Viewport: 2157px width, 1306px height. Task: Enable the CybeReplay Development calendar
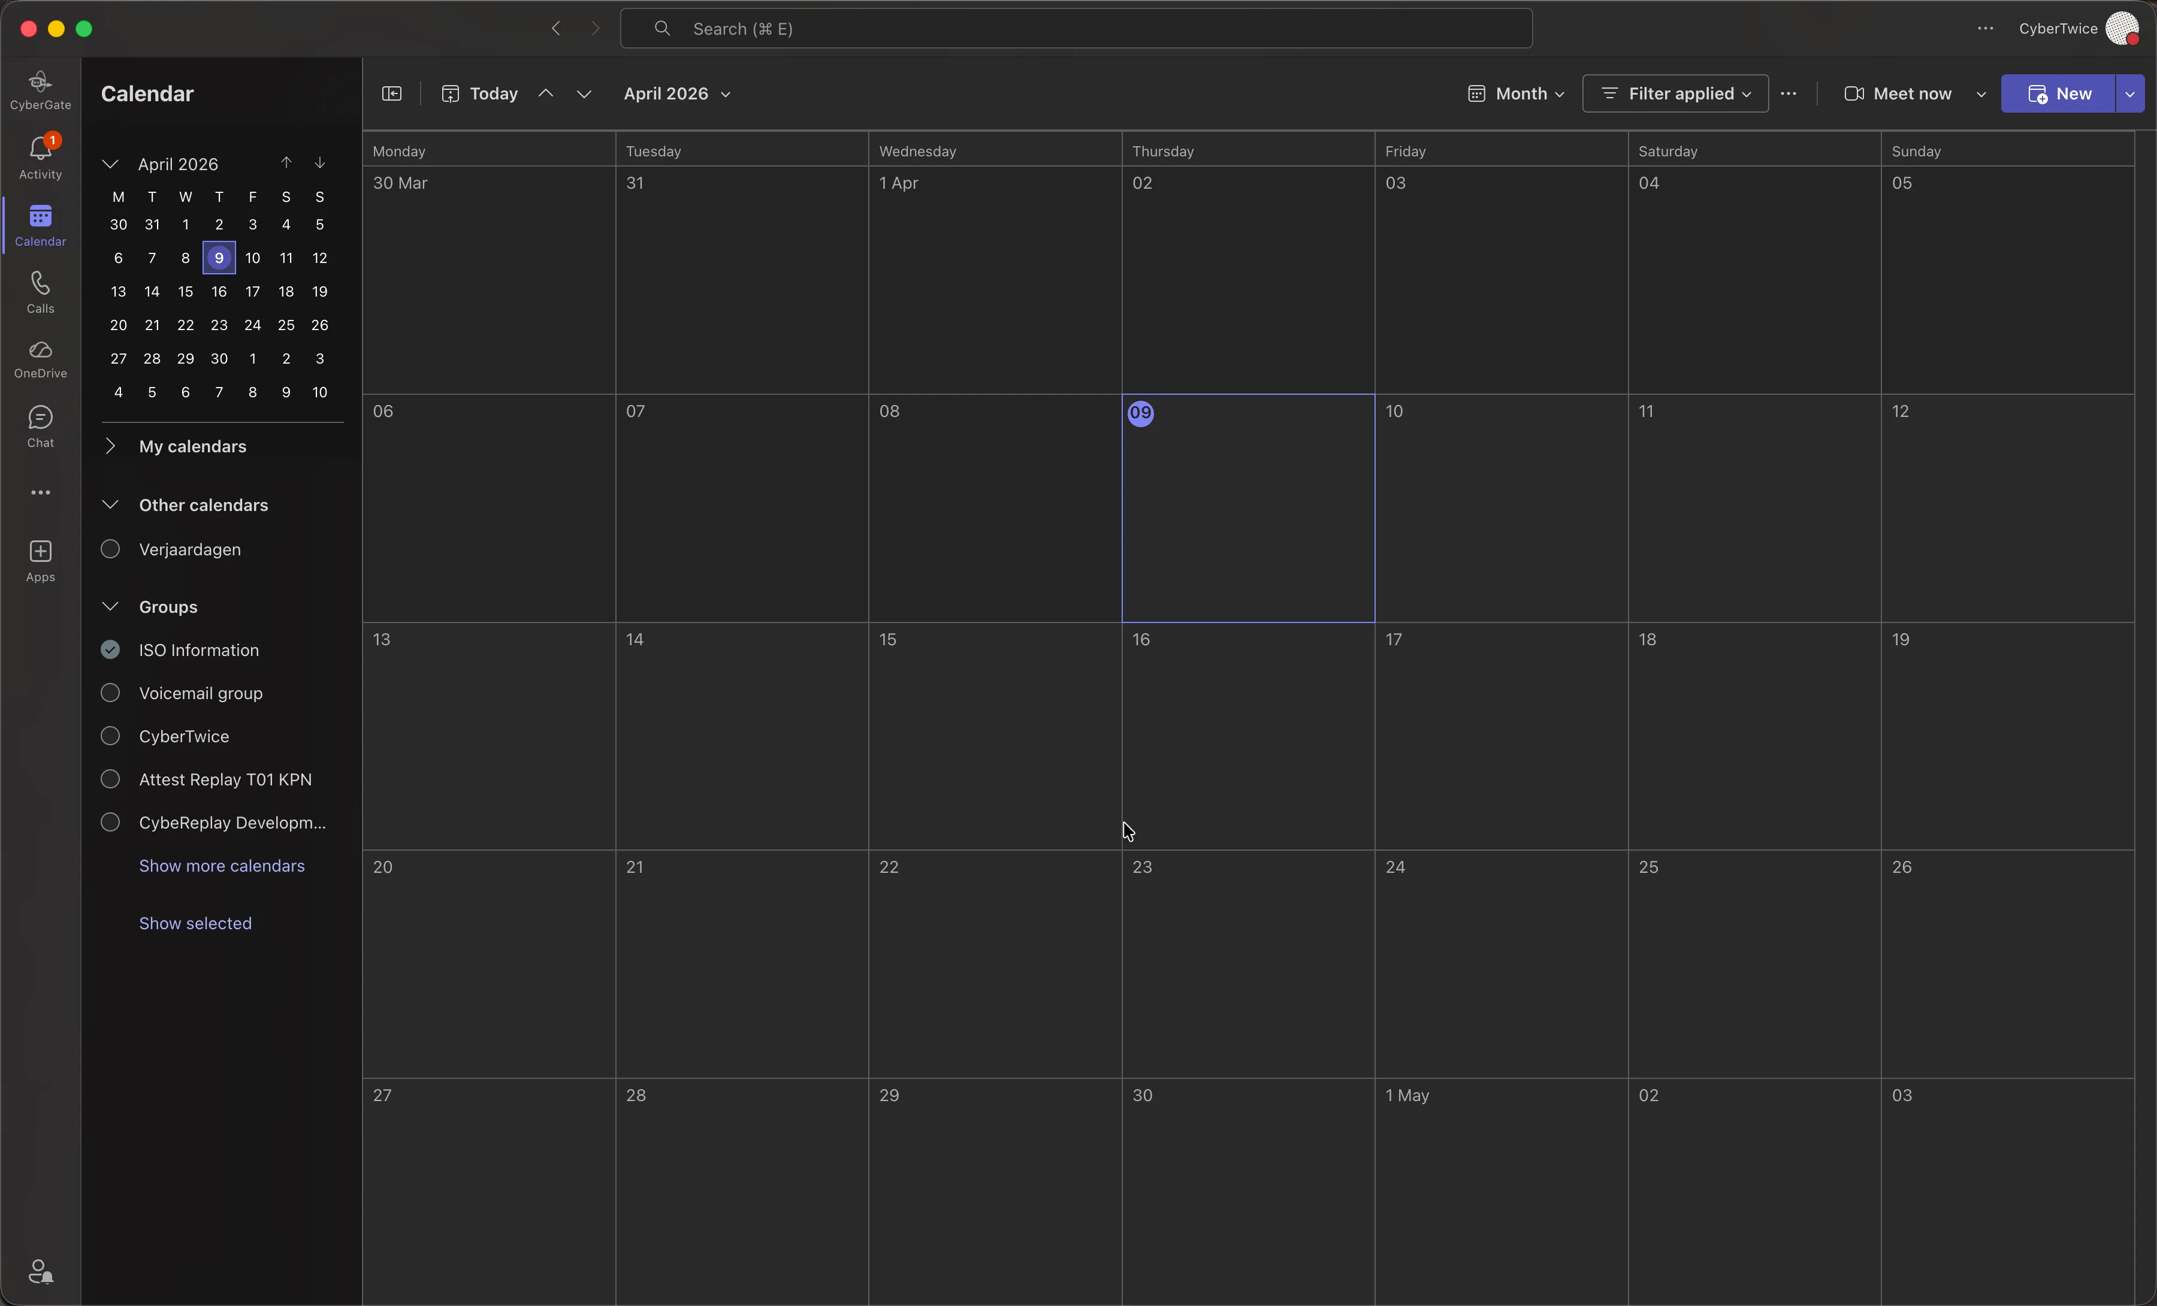coord(110,822)
